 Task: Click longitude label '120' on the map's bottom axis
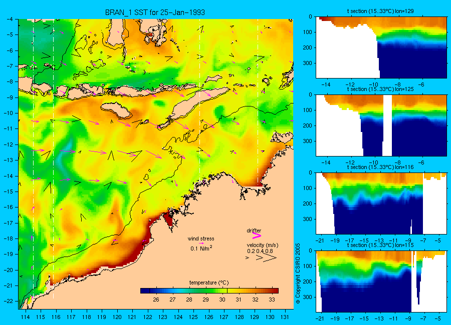coord(117,317)
